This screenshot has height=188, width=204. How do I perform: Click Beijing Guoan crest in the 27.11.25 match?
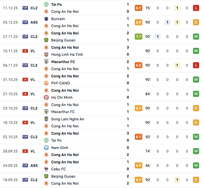[x=46, y=40]
